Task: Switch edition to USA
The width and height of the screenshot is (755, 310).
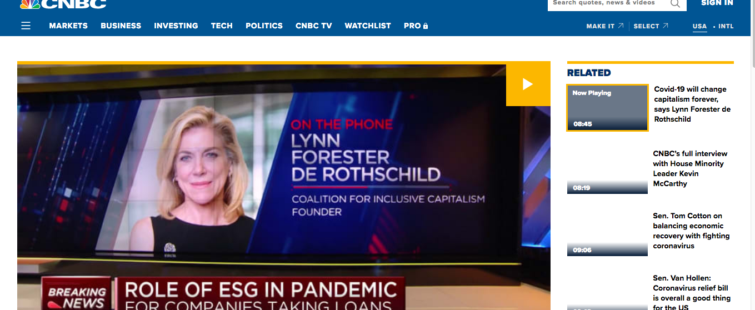Action: point(699,26)
